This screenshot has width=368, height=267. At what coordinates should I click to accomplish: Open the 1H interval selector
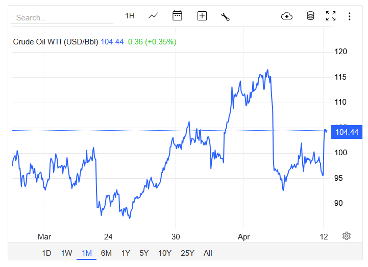tap(130, 16)
